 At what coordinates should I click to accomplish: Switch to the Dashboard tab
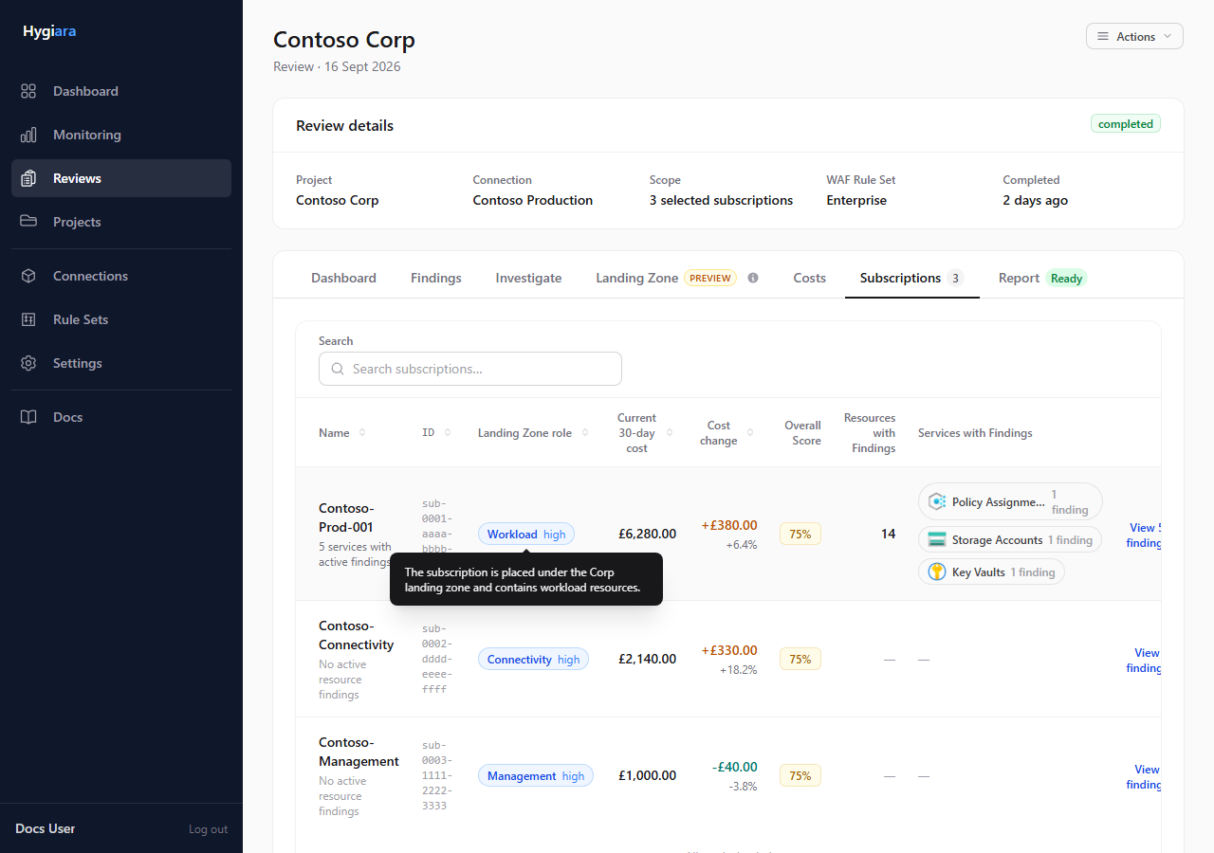click(x=343, y=278)
